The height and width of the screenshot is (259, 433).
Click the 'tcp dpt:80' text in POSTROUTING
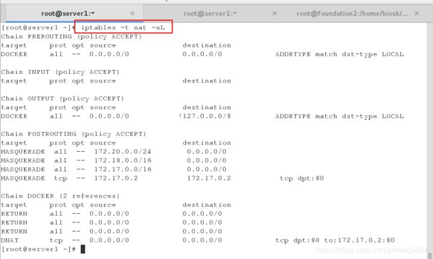(x=302, y=178)
